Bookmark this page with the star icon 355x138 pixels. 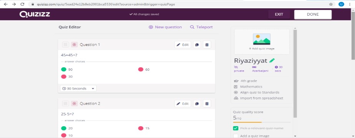[331, 4]
